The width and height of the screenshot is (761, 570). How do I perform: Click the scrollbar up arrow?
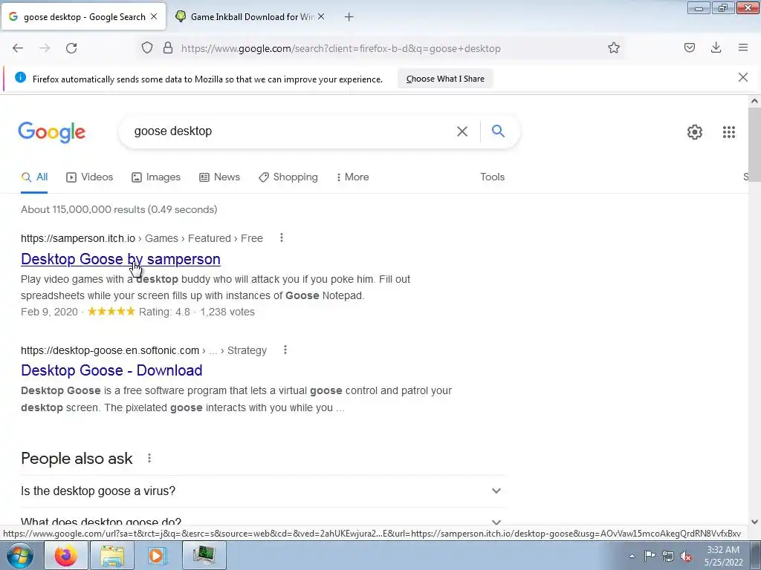(754, 101)
